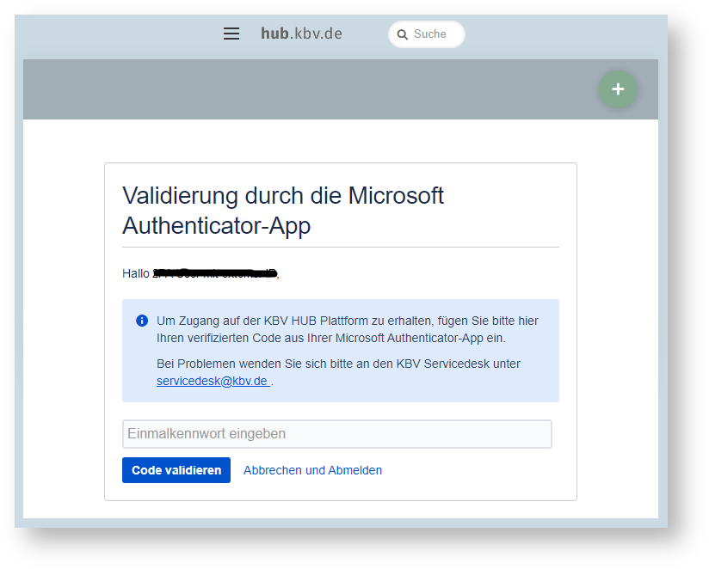Click the Einmalkennwort eingeben input field
The width and height of the screenshot is (709, 569).
coord(336,434)
